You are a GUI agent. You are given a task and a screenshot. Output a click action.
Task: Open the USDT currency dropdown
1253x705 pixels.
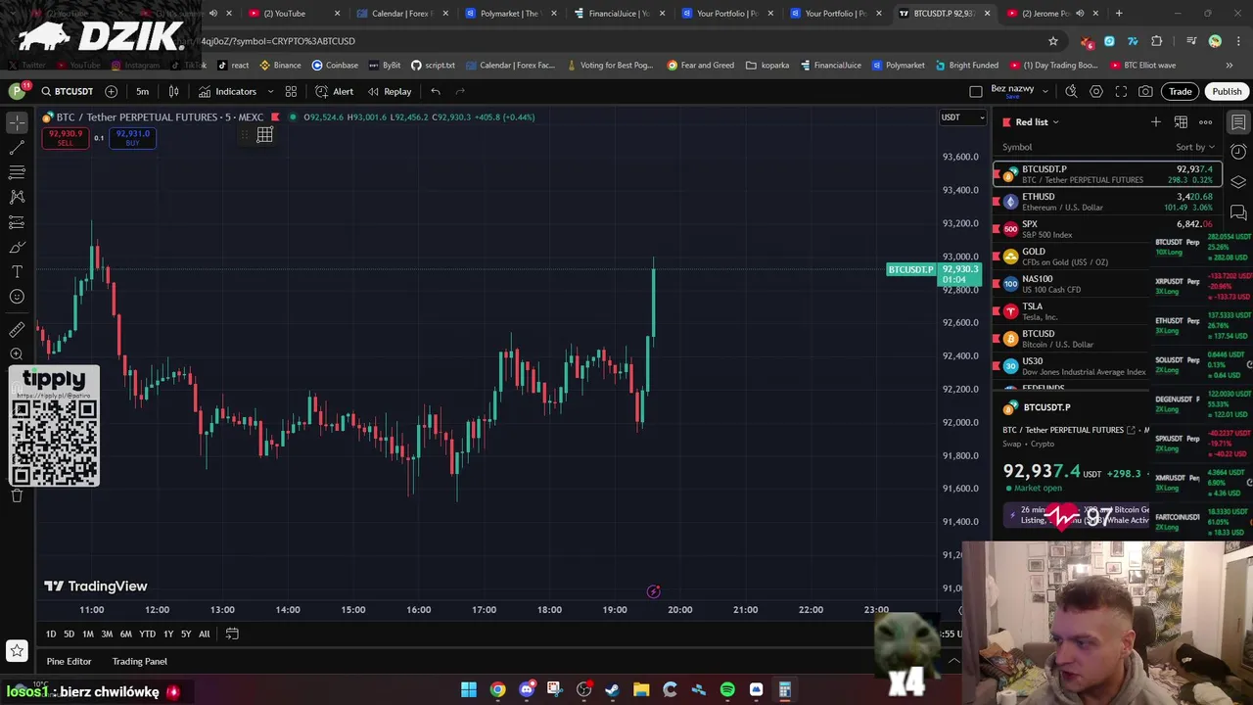click(963, 117)
